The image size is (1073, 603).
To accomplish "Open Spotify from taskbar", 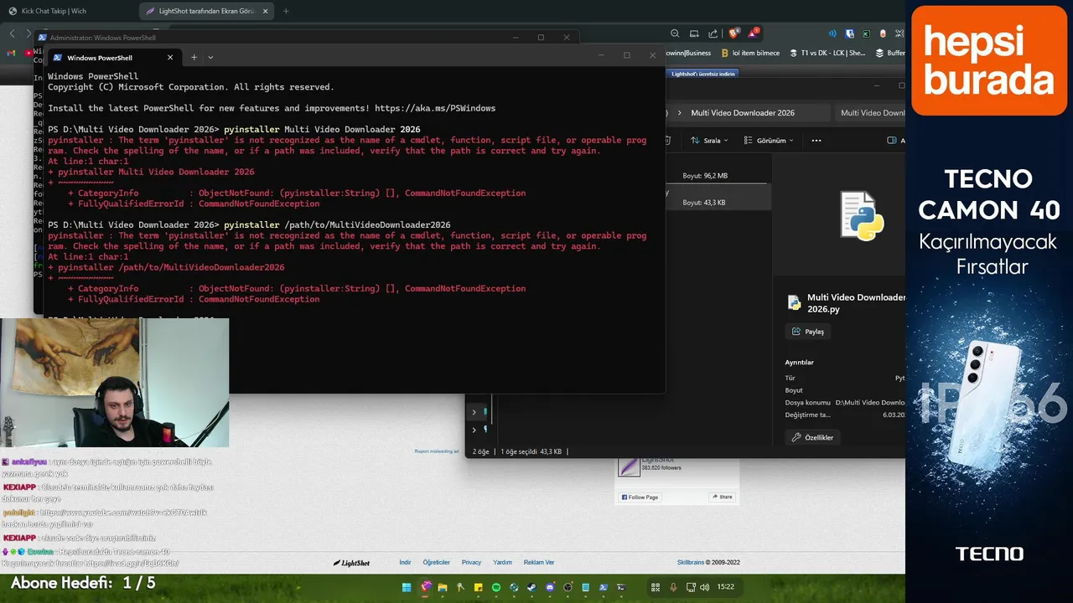I will [495, 588].
